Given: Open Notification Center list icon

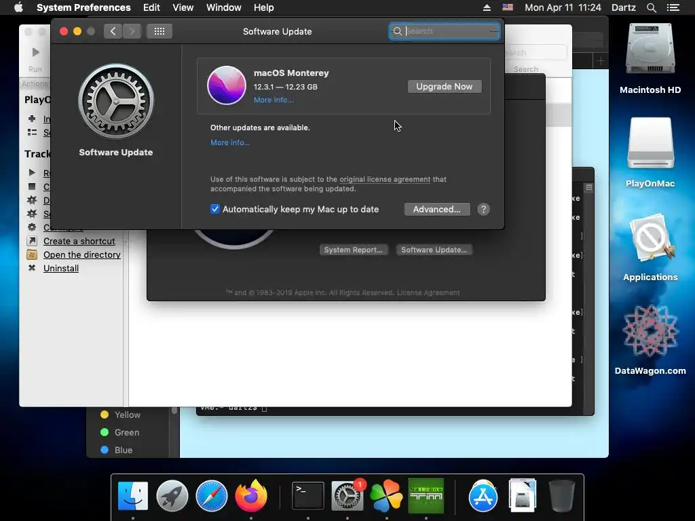Looking at the screenshot, I should click(x=673, y=7).
